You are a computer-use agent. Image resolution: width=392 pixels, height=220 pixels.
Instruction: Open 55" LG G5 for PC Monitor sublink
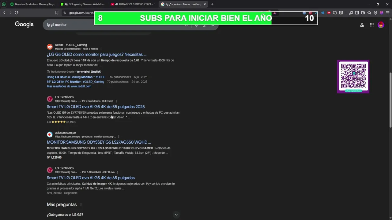tap(75, 82)
